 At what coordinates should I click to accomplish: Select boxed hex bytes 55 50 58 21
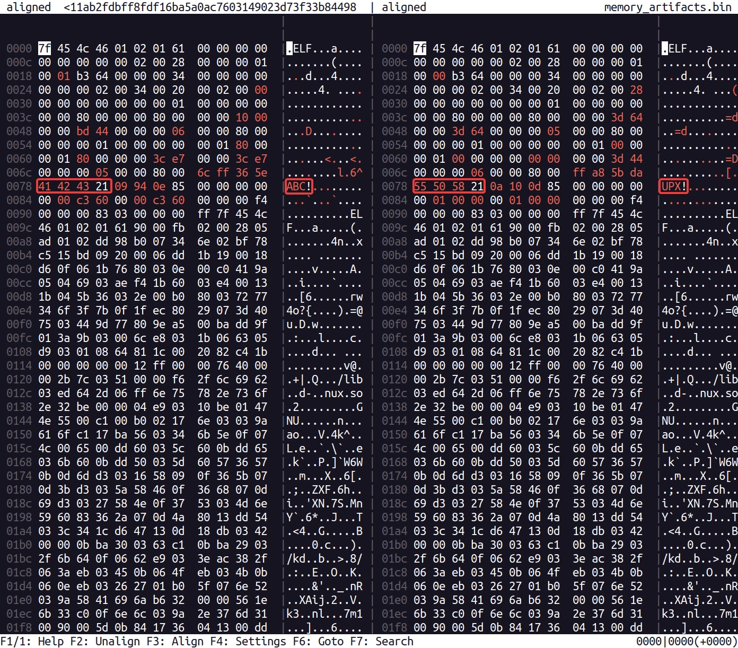[449, 186]
